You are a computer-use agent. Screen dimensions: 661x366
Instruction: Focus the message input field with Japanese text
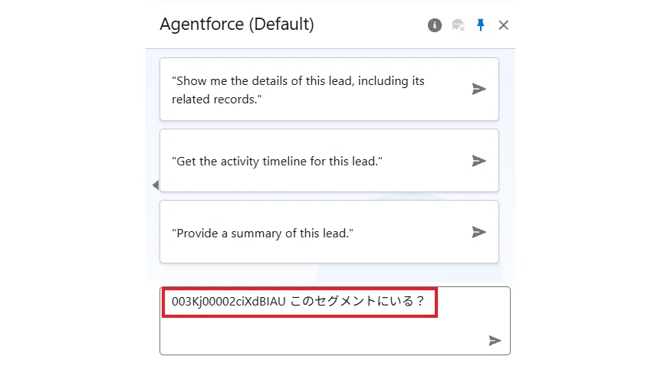click(334, 321)
